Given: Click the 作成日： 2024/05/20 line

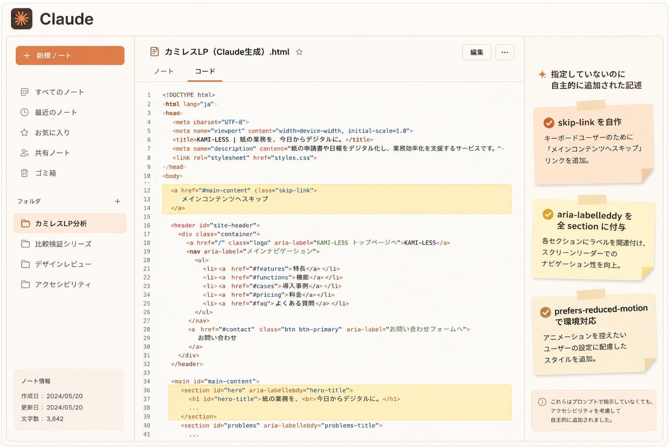Looking at the screenshot, I should (x=52, y=396).
